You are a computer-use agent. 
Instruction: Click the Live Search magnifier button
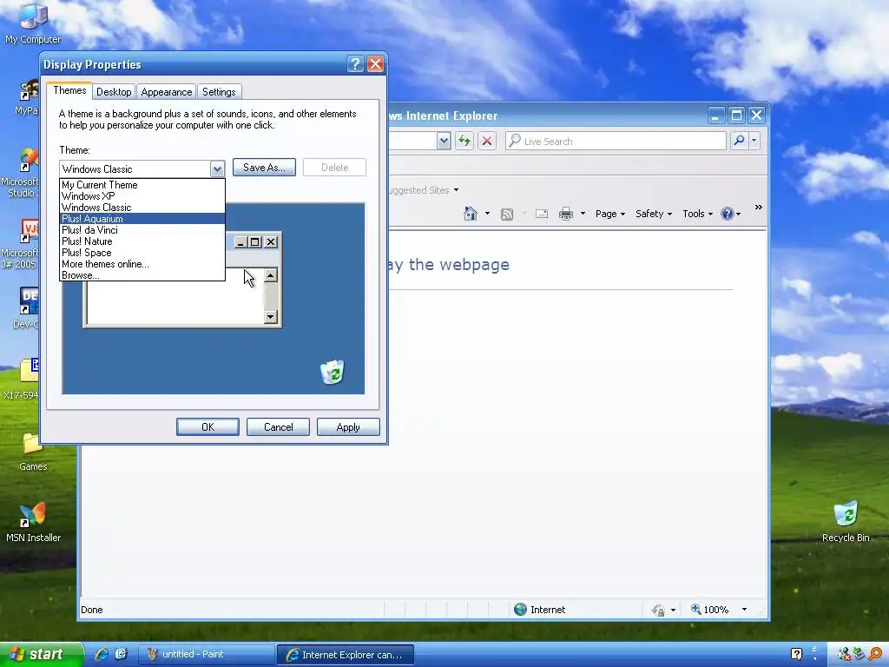pos(739,140)
